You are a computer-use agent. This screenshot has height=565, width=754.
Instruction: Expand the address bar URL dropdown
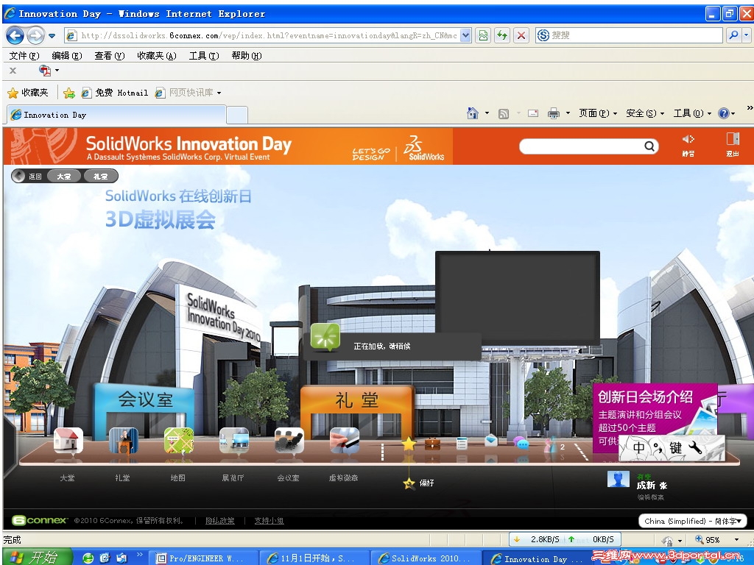pyautogui.click(x=465, y=35)
